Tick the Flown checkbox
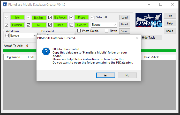Viewport: 180px width, 115px height. (x=107, y=31)
